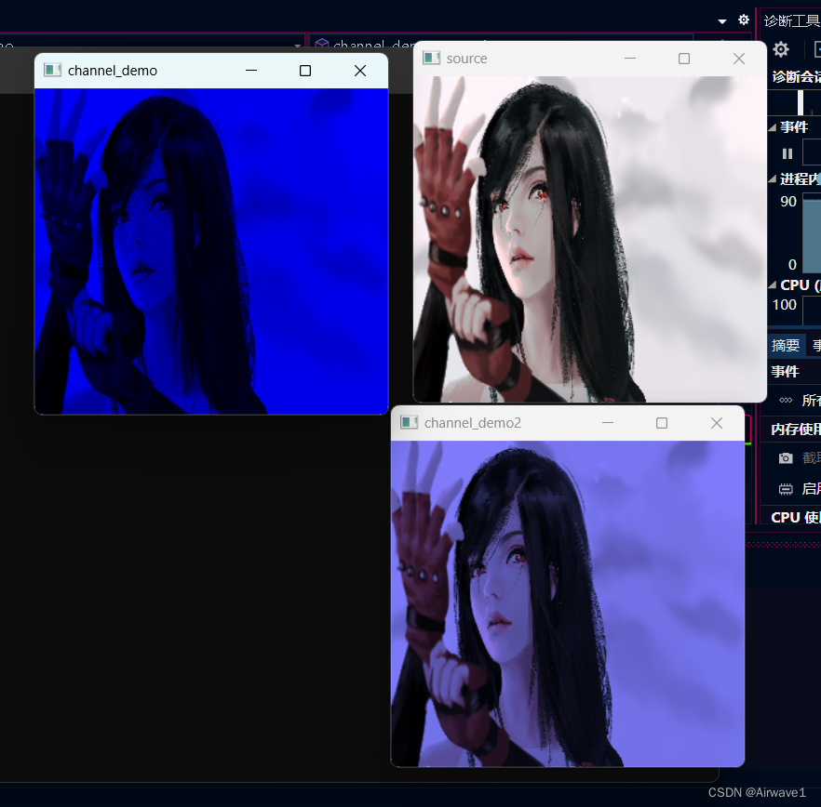Minimize the source window
Screen dimensions: 821x807
click(x=630, y=59)
